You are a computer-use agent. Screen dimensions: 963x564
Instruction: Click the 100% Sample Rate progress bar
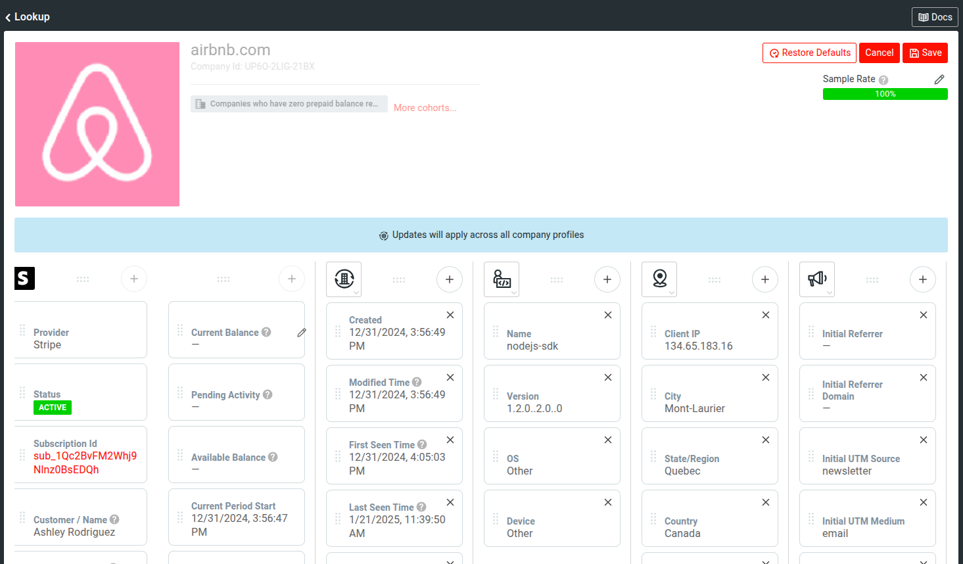(x=885, y=94)
